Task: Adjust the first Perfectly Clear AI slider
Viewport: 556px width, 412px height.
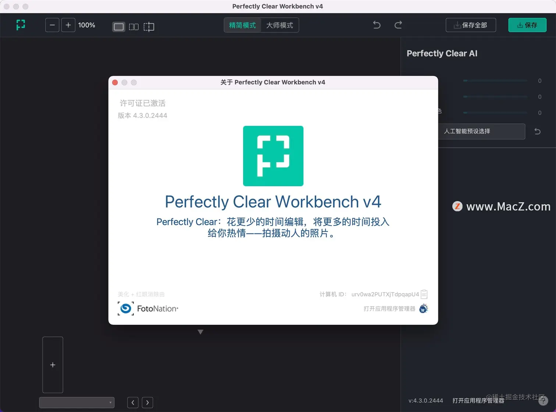Action: (495, 81)
